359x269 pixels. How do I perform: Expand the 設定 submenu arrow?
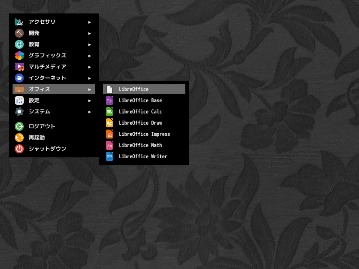(x=89, y=100)
